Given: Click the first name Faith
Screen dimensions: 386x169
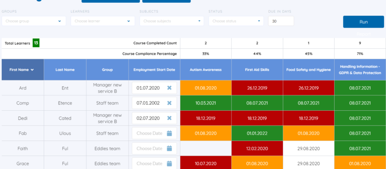Looking at the screenshot, I should pos(23,149).
